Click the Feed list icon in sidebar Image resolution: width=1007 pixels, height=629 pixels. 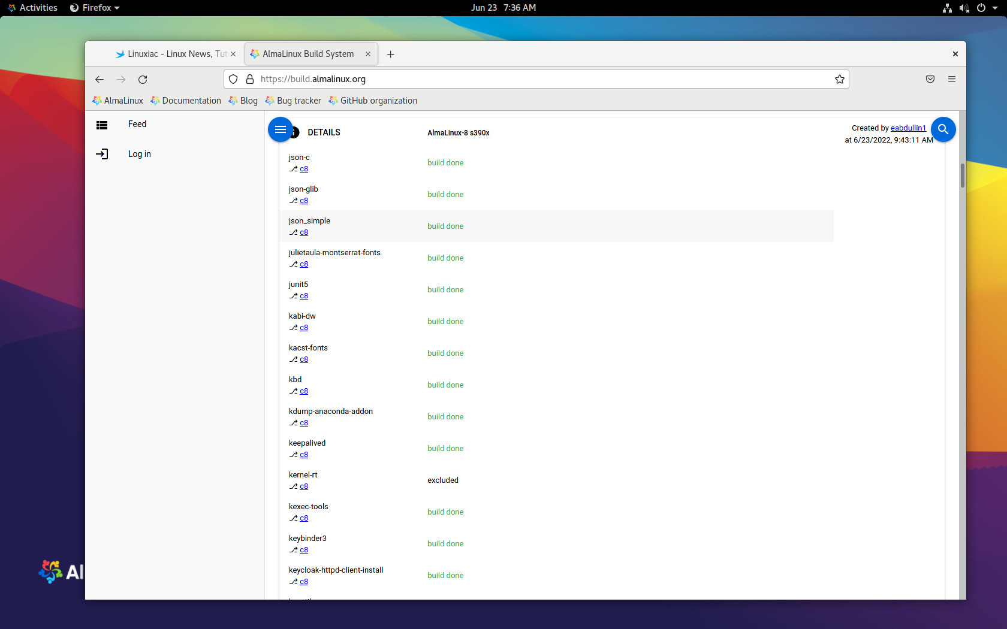(x=102, y=125)
